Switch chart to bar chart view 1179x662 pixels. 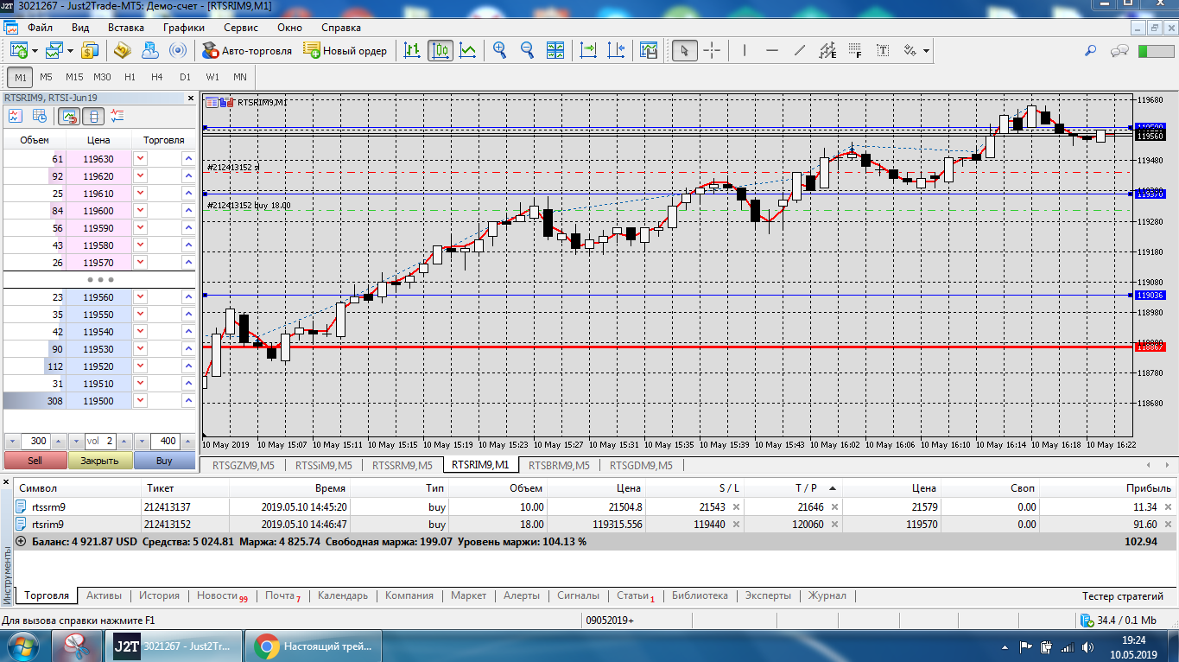click(x=413, y=50)
